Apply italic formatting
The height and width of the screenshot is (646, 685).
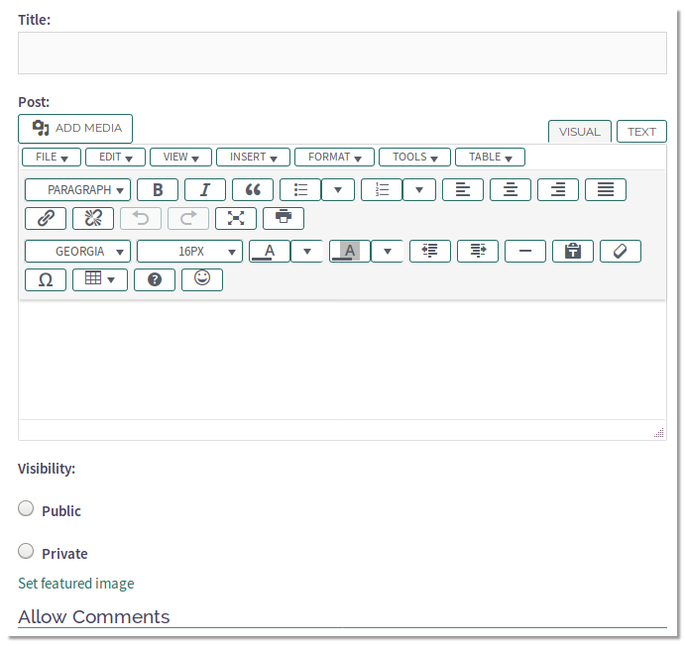pyautogui.click(x=204, y=190)
